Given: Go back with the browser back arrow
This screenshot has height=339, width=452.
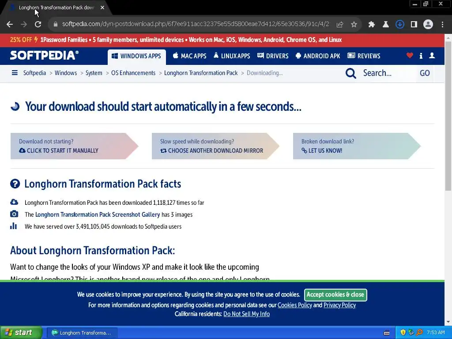Looking at the screenshot, I should coord(10,25).
